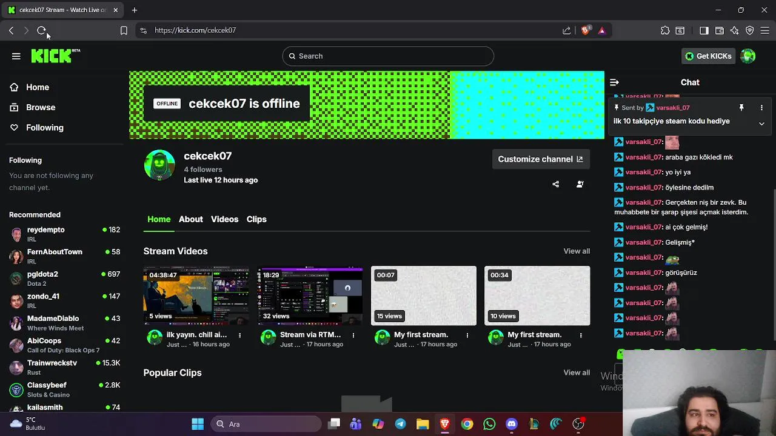
Task: Open recommended channel pgldota2
Action: (x=64, y=279)
